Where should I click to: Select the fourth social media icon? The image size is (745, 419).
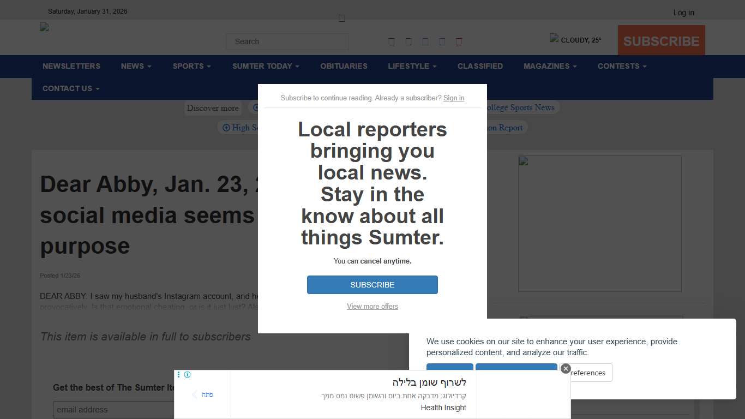442,41
